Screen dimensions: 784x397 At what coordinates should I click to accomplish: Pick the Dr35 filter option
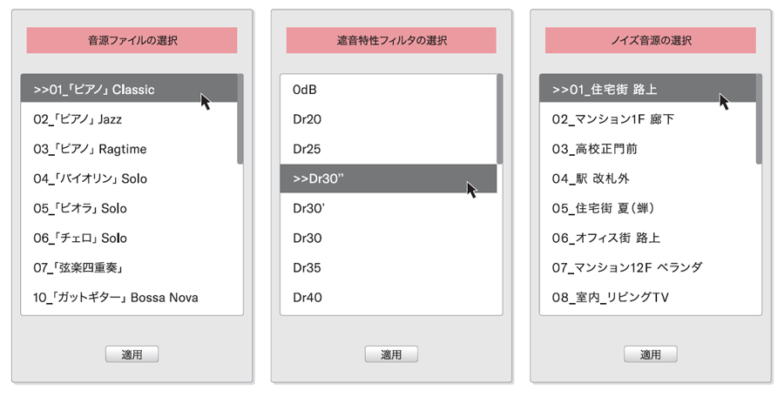[307, 267]
